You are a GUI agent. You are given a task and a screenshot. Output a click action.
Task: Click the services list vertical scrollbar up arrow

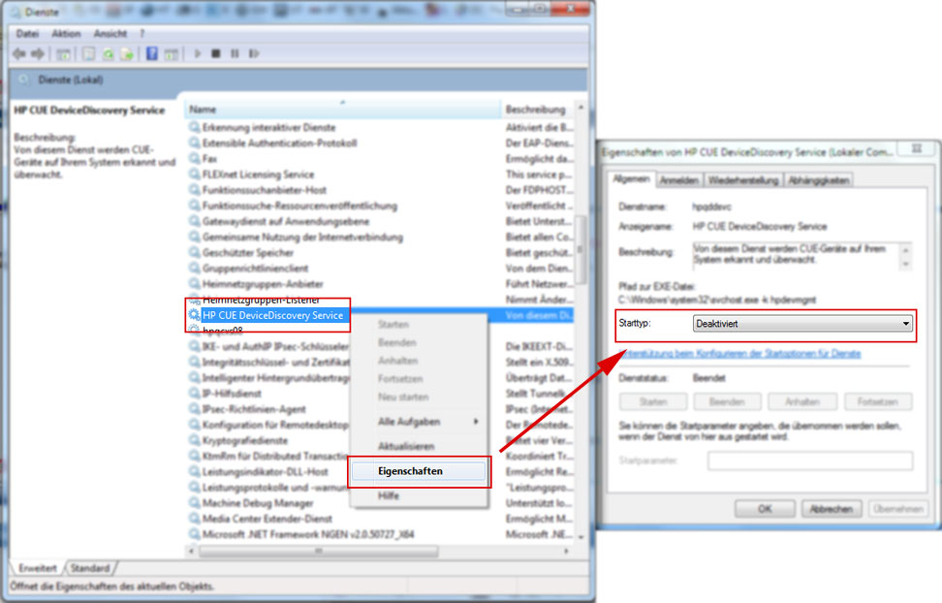tap(581, 108)
